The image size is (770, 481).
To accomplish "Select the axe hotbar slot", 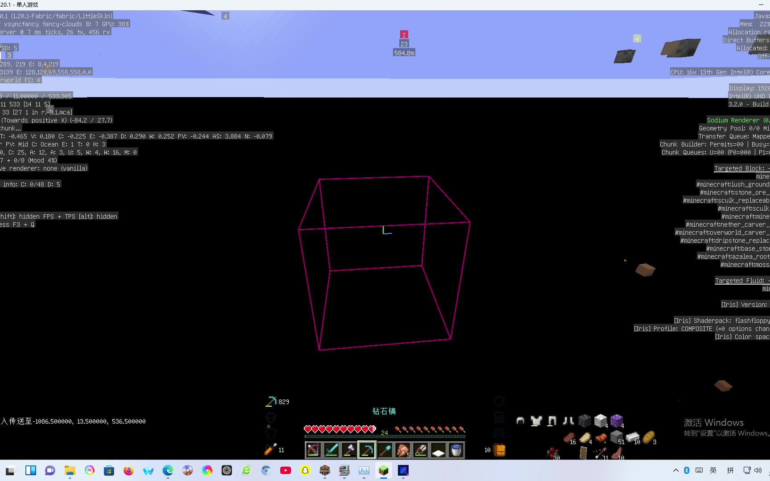I will coord(349,450).
